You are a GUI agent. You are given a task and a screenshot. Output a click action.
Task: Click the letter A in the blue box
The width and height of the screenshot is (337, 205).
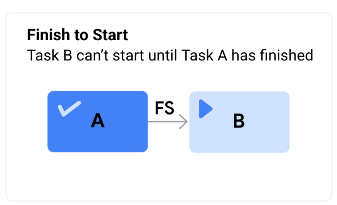pos(98,120)
